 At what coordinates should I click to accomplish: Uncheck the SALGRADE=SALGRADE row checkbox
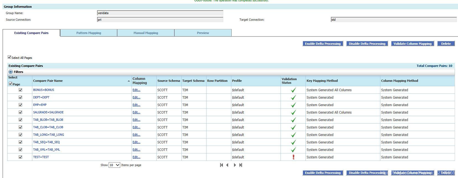coord(20,112)
